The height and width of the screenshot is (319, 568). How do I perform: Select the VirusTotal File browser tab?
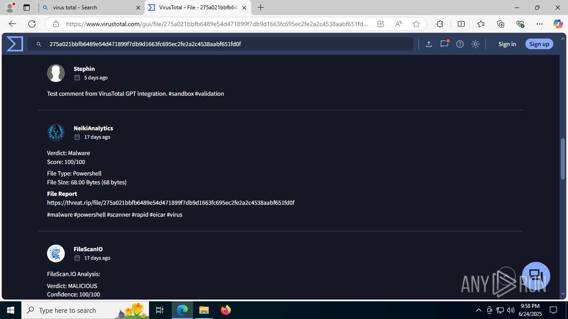point(197,8)
